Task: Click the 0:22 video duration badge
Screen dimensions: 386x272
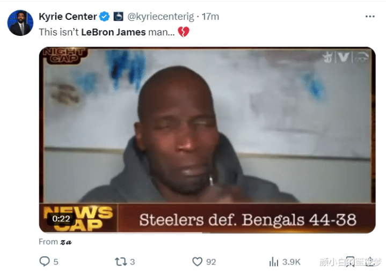Action: tap(61, 219)
